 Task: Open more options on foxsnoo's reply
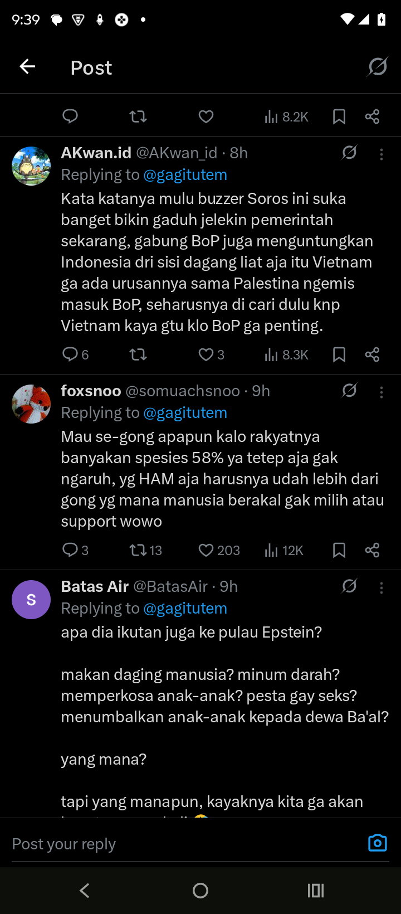[382, 392]
